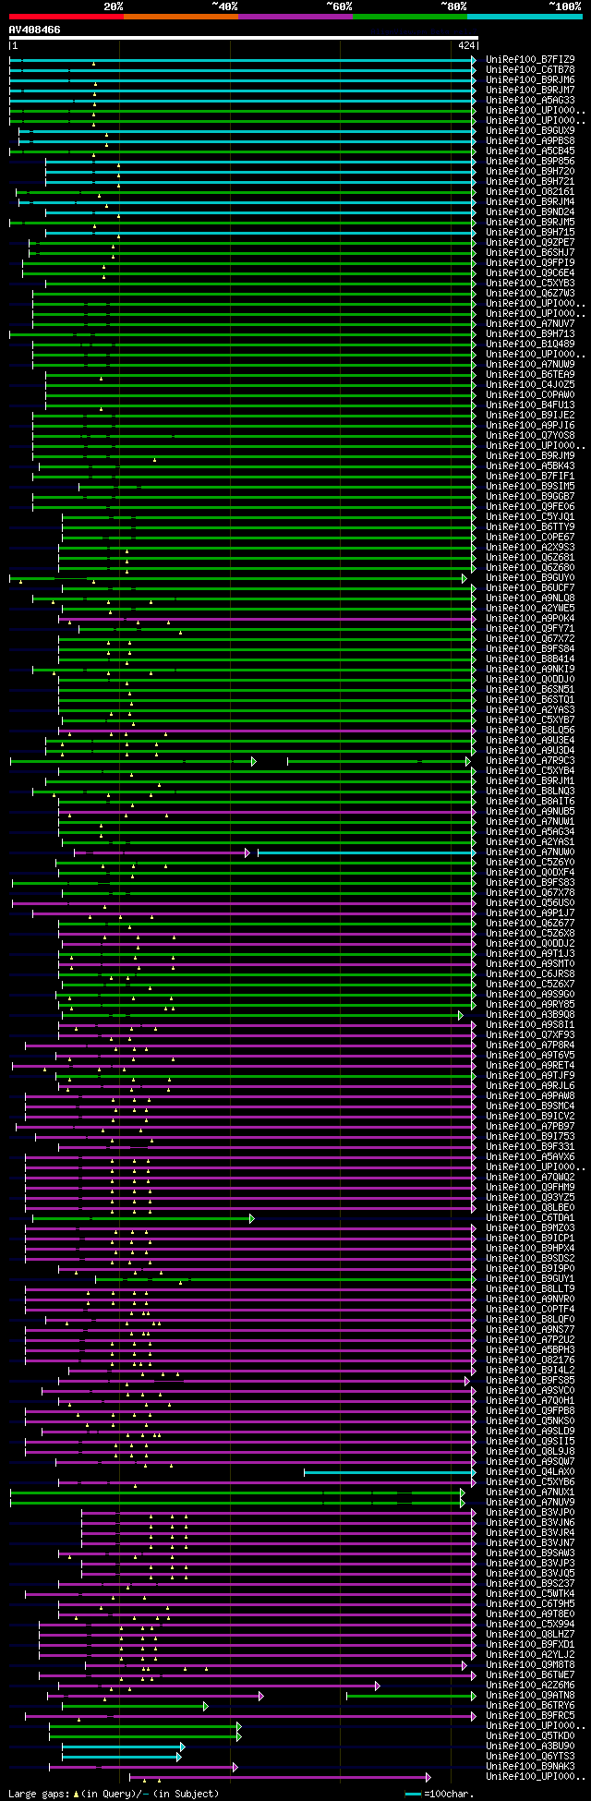591x1801 pixels.
Task: Select the UniRef100_C5XYB3 label
Action: [x=530, y=284]
